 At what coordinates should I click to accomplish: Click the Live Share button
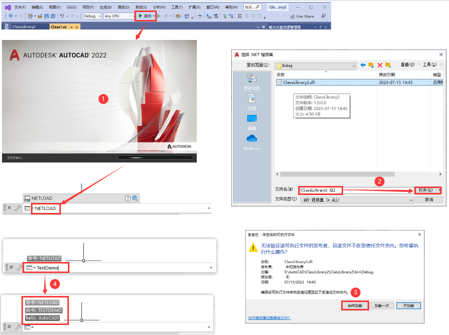pyautogui.click(x=302, y=16)
